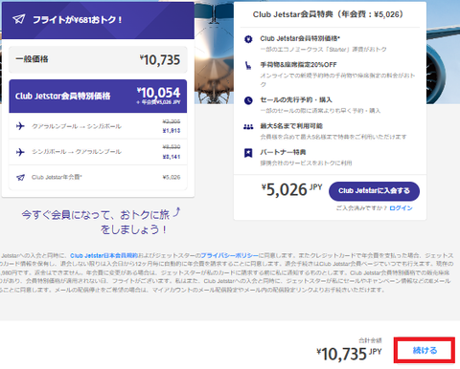Click the パートナー特典 heading
This screenshot has height=369, width=460.
[x=283, y=152]
